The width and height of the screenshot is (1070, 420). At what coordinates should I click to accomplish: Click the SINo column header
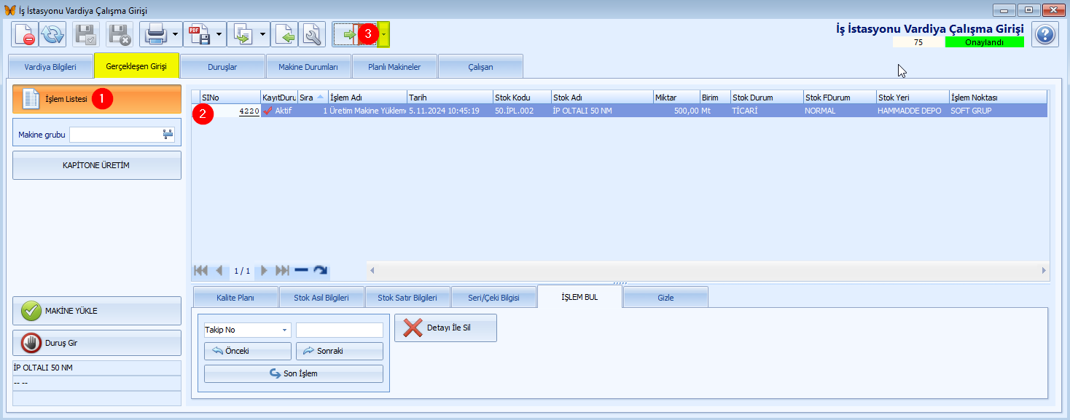(x=230, y=97)
